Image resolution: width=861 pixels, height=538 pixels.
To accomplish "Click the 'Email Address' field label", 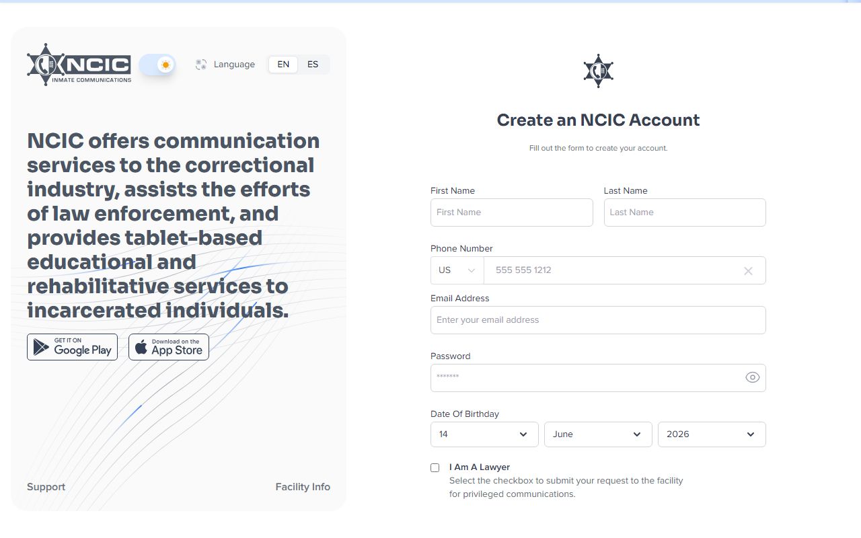I will pos(460,299).
